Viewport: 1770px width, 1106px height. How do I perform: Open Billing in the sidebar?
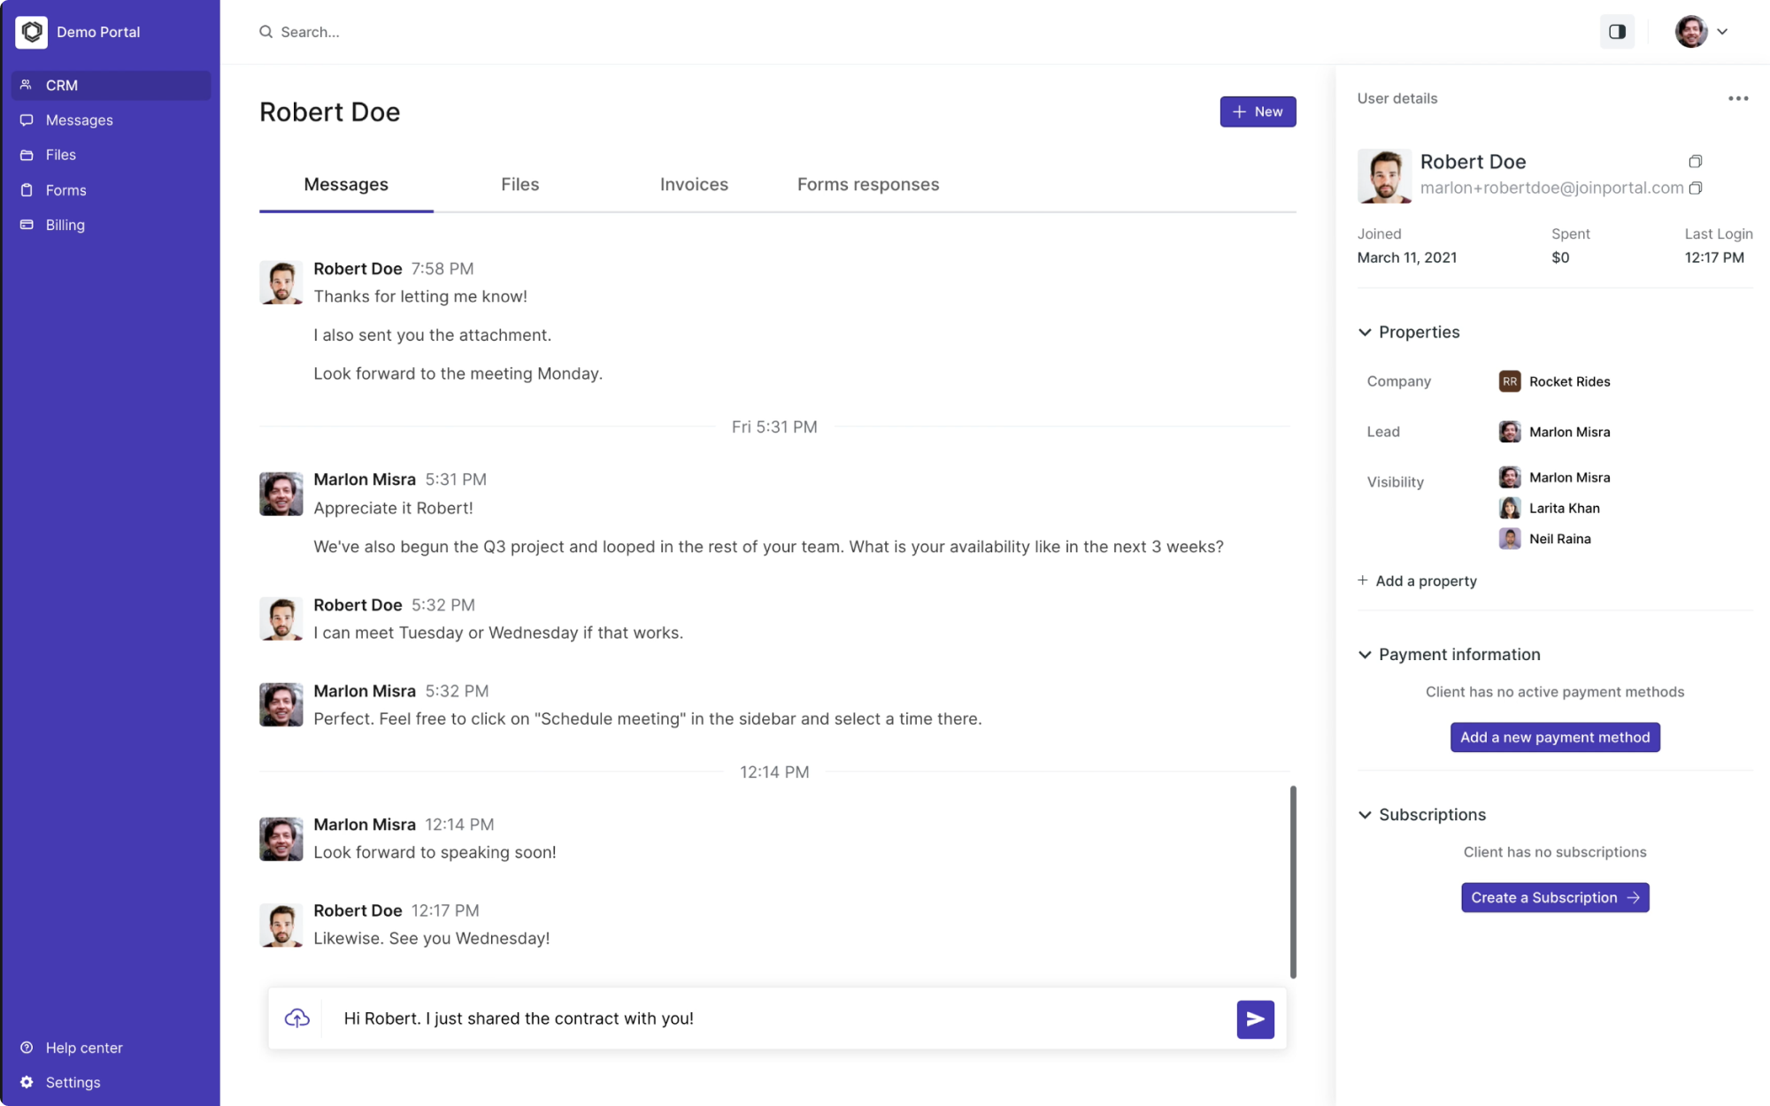click(x=111, y=225)
